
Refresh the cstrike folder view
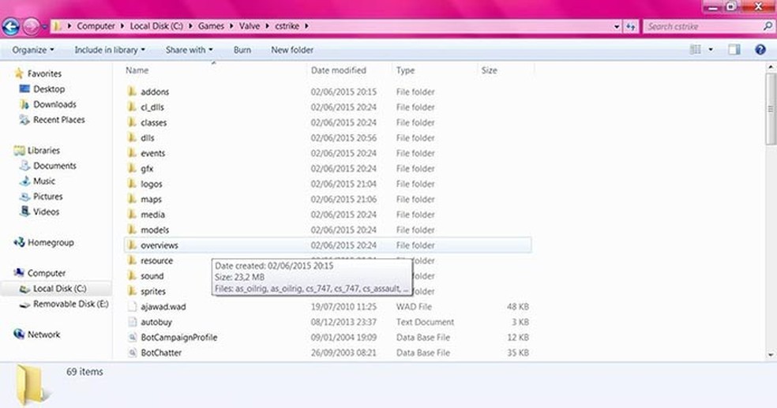point(631,26)
